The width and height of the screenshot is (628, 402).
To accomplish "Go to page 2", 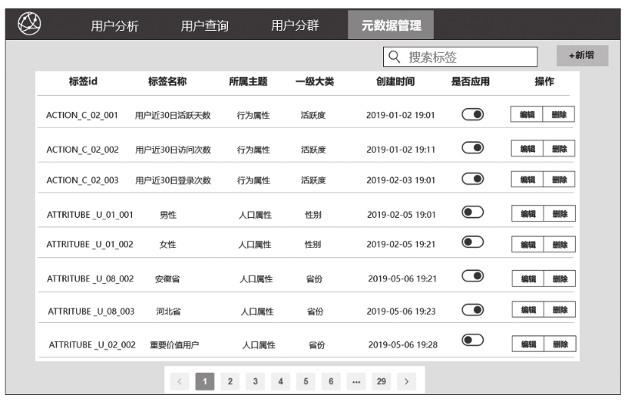I will (x=230, y=381).
